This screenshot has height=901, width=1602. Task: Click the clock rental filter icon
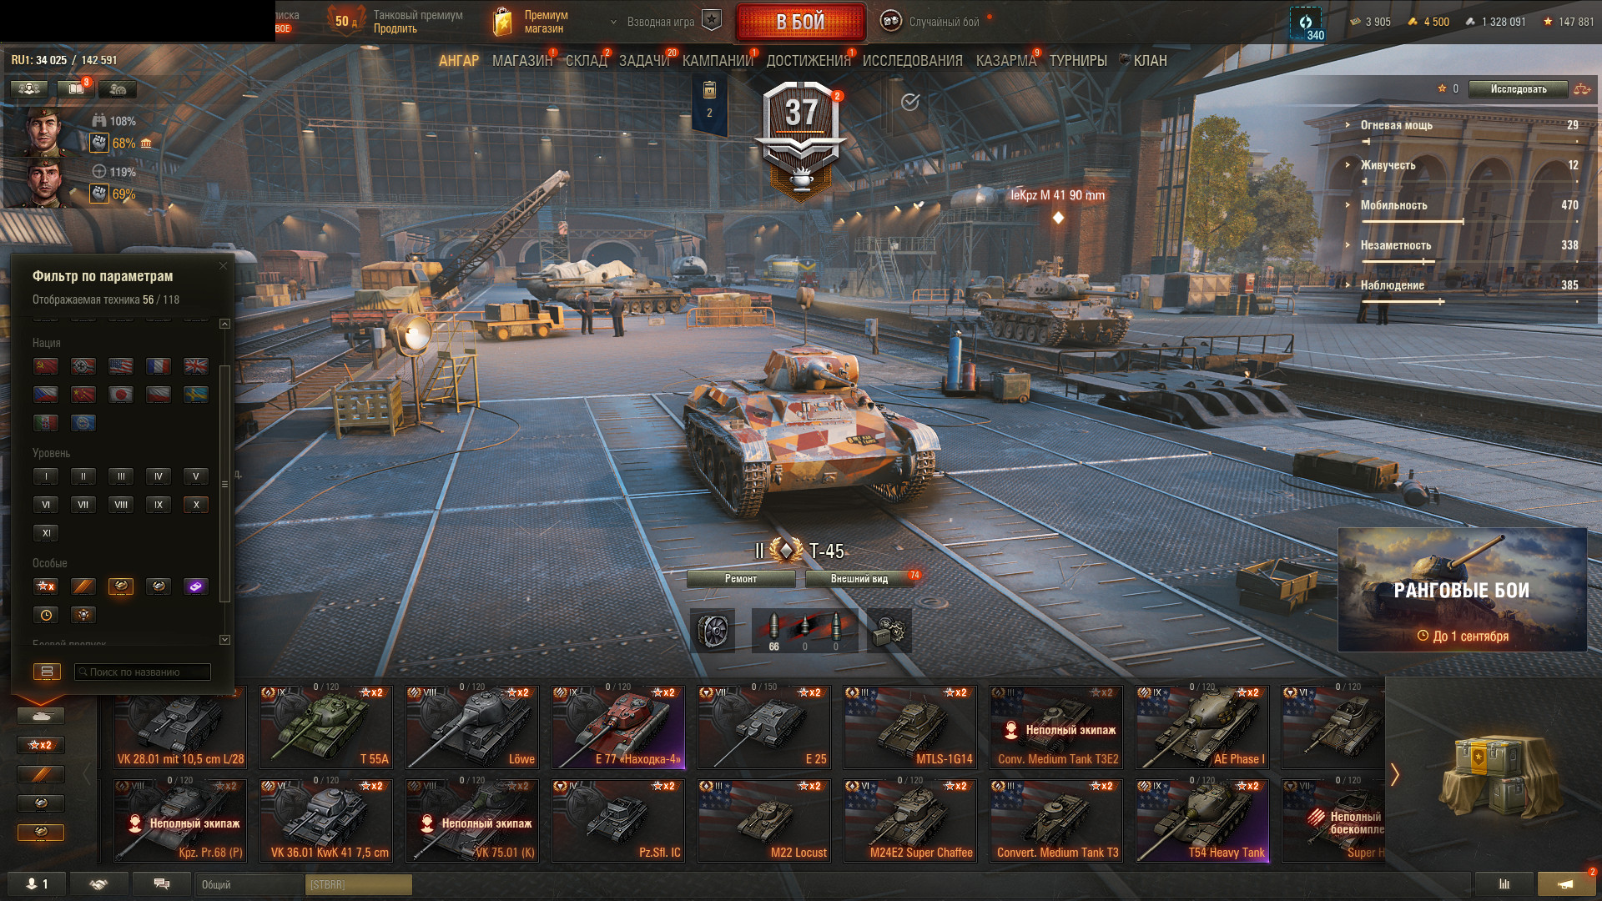[46, 615]
